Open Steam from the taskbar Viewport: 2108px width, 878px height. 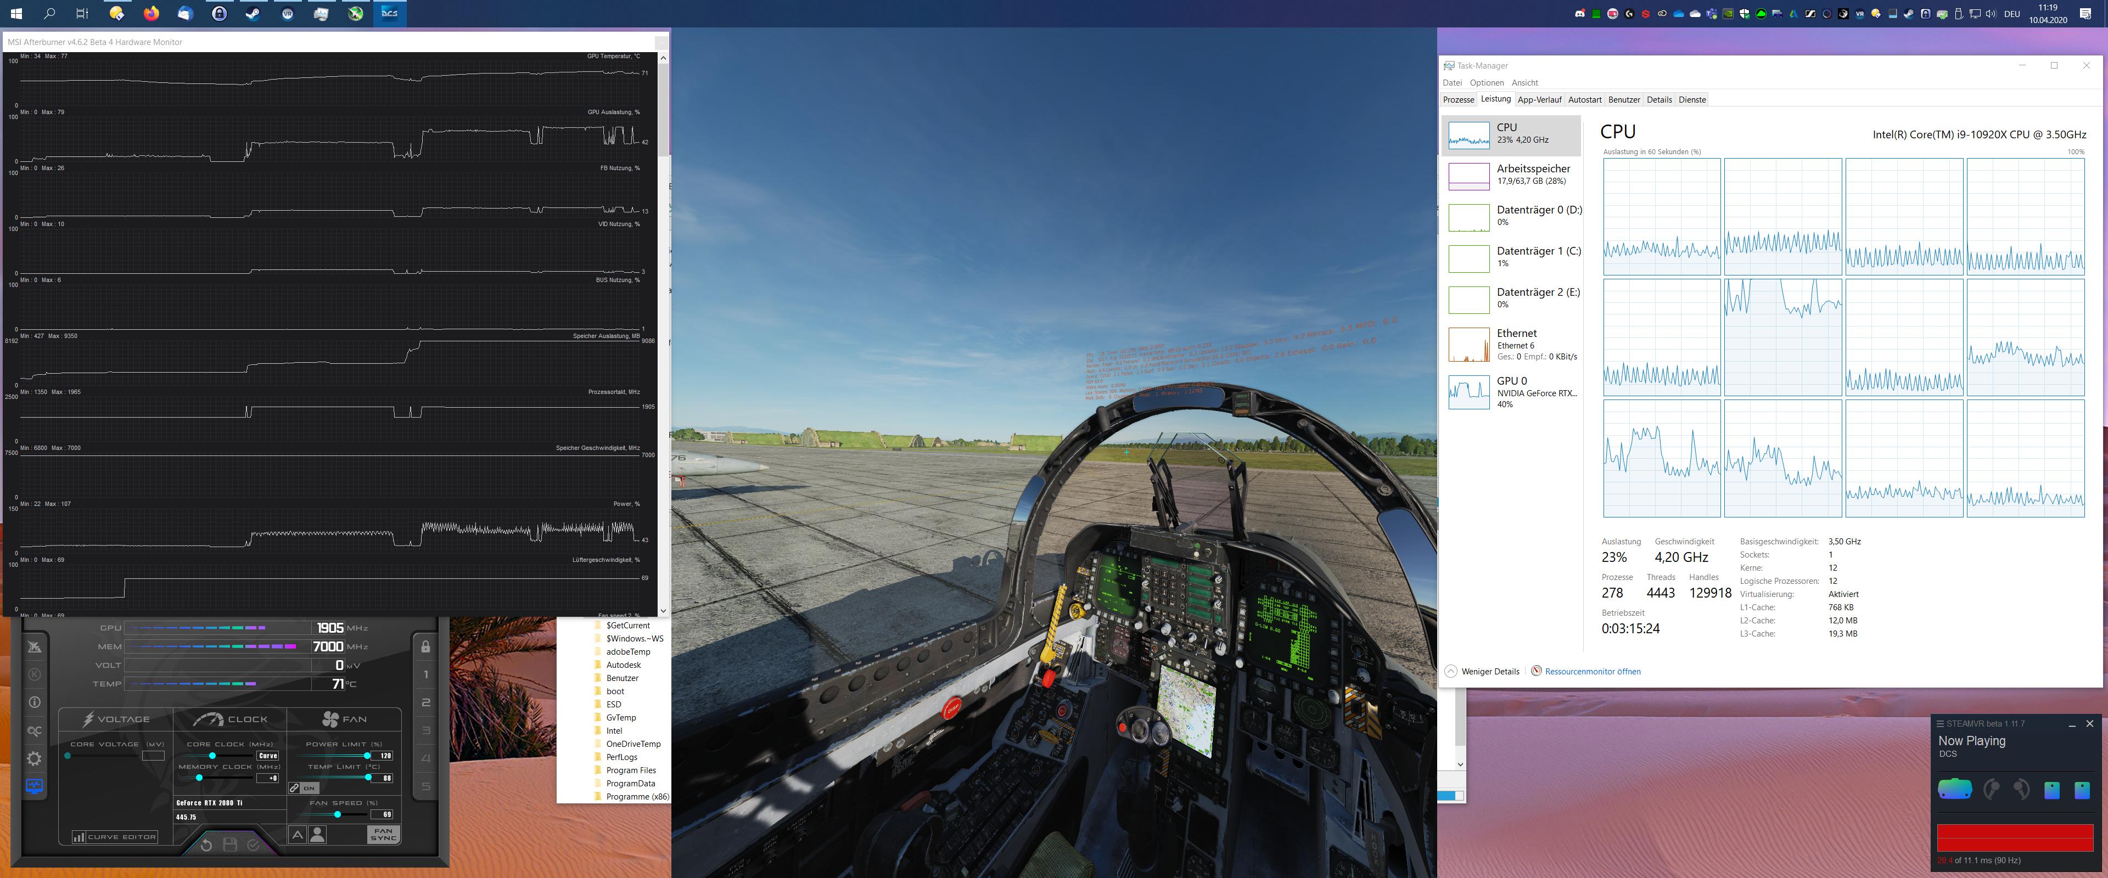(253, 13)
